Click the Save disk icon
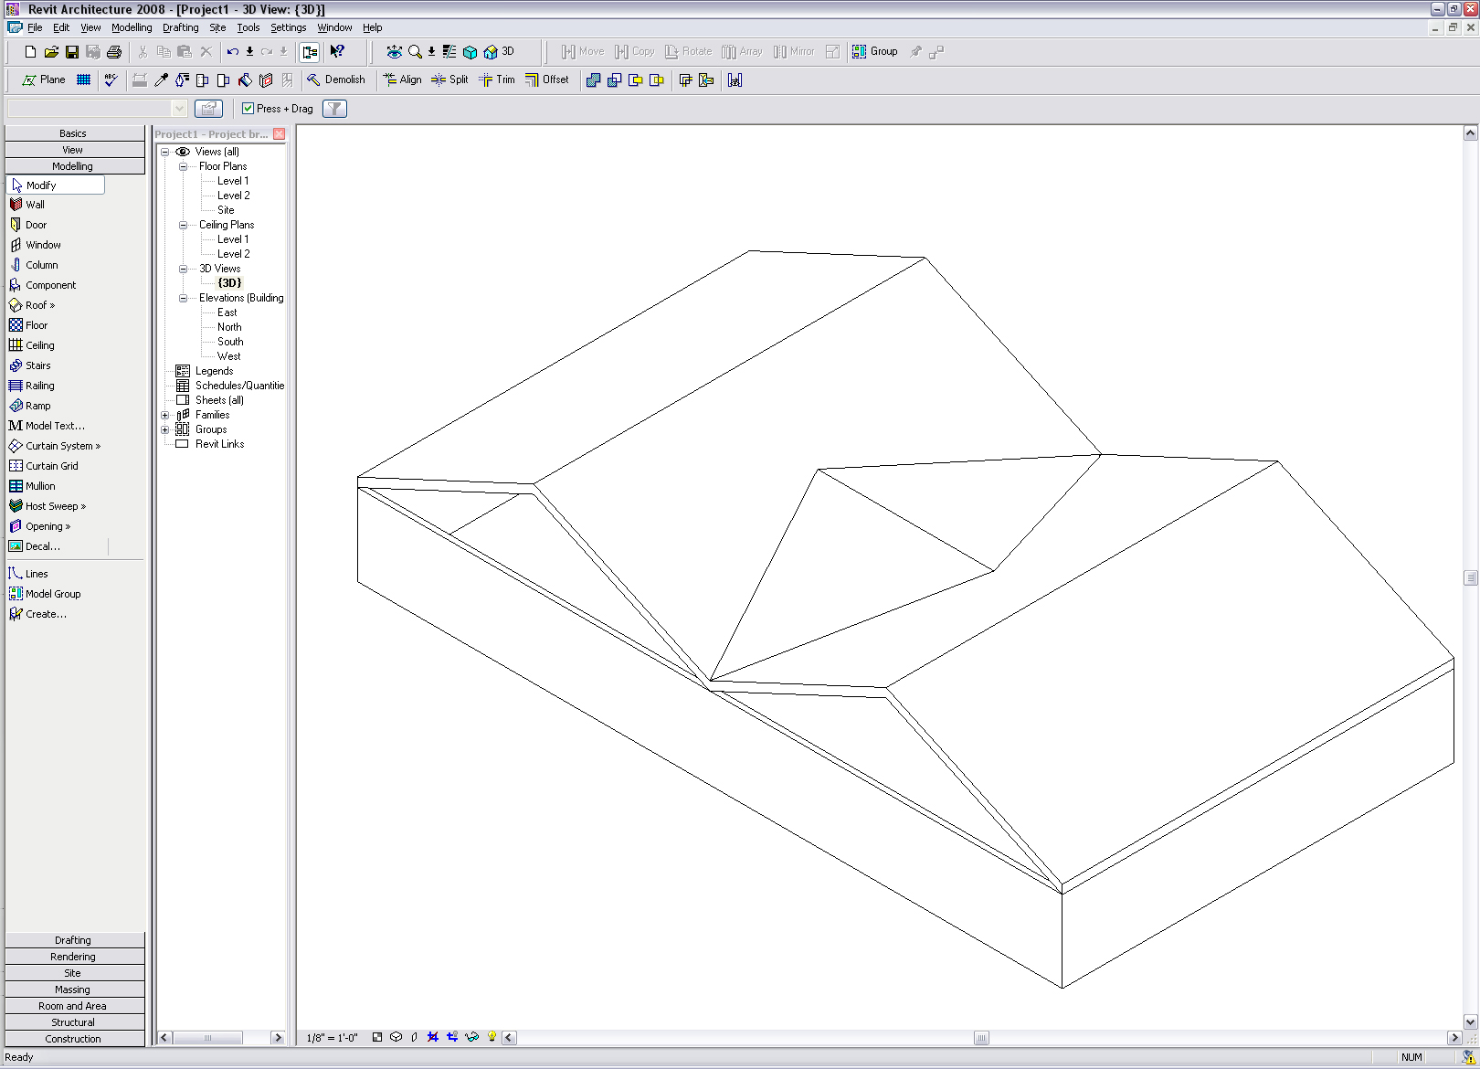Viewport: 1480px width, 1069px height. click(72, 52)
